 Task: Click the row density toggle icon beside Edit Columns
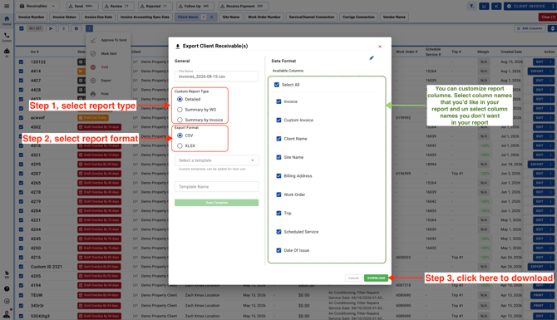[x=552, y=28]
